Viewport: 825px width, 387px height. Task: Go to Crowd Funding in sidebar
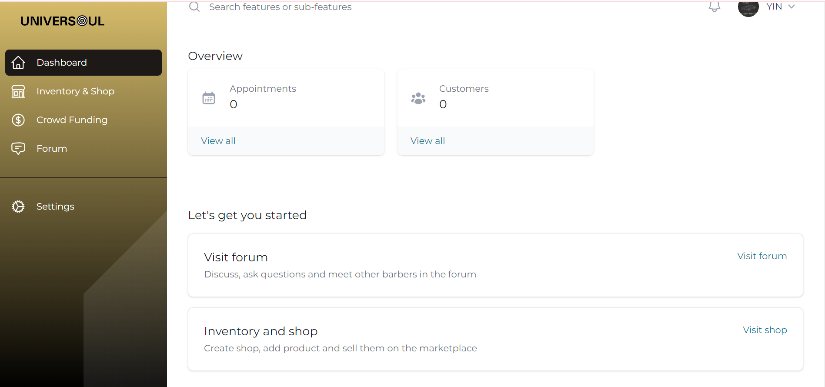tap(72, 120)
